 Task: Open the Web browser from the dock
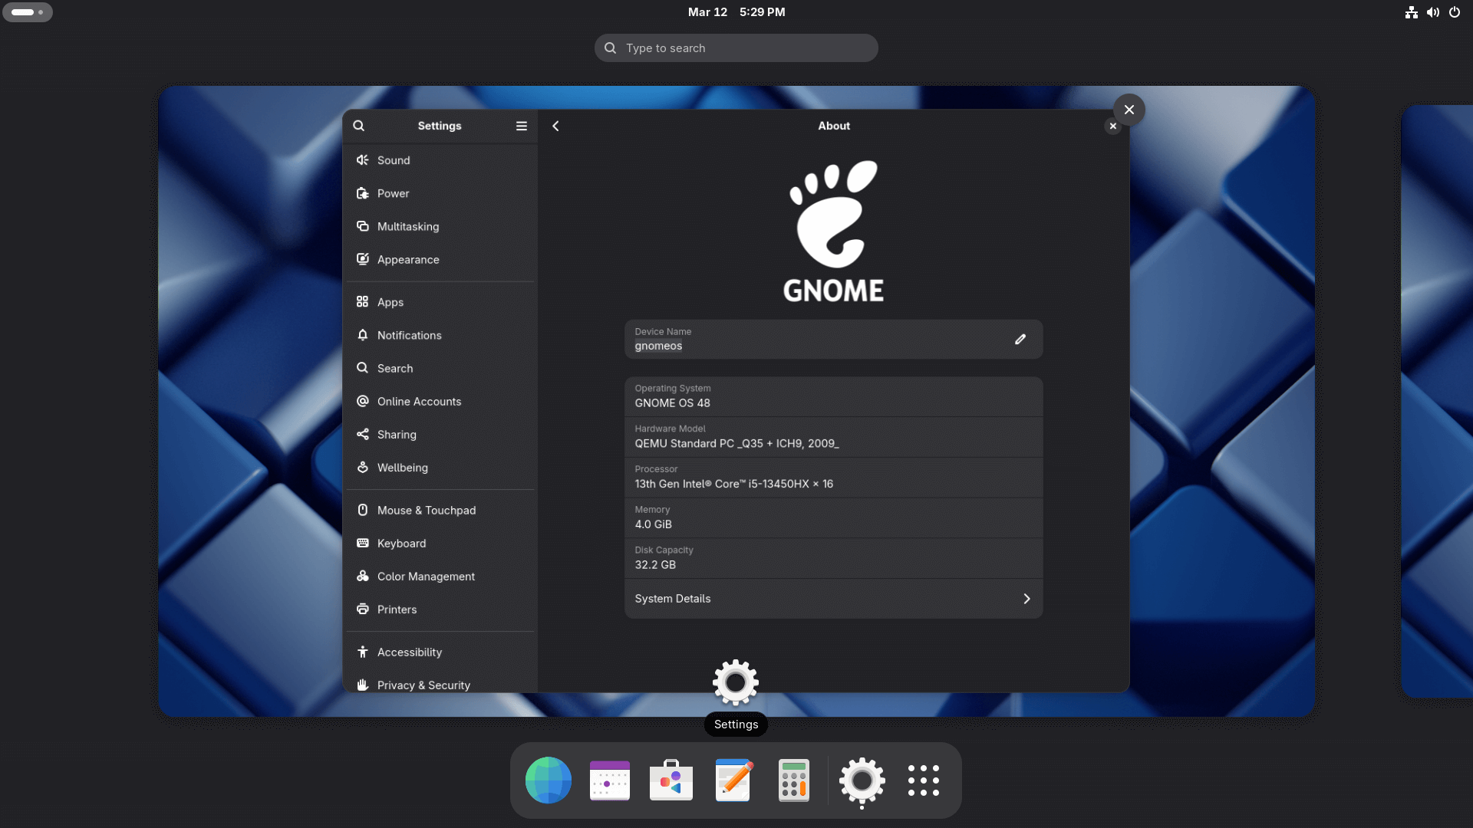coord(548,780)
